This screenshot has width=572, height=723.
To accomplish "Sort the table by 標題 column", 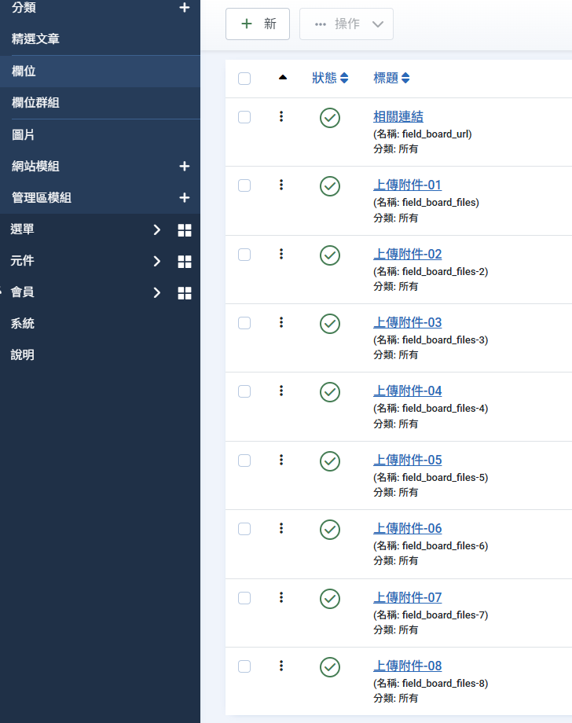I will tap(391, 78).
